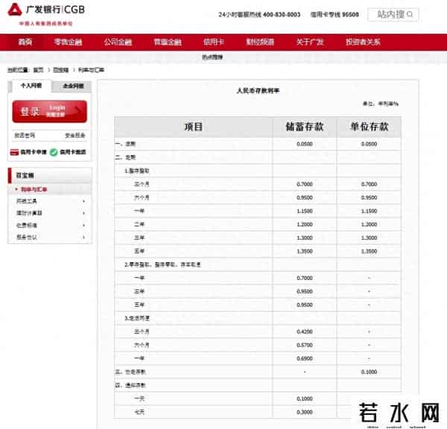Expand the arrow on 收费标准 row
This screenshot has height=429, width=447.
(x=83, y=225)
